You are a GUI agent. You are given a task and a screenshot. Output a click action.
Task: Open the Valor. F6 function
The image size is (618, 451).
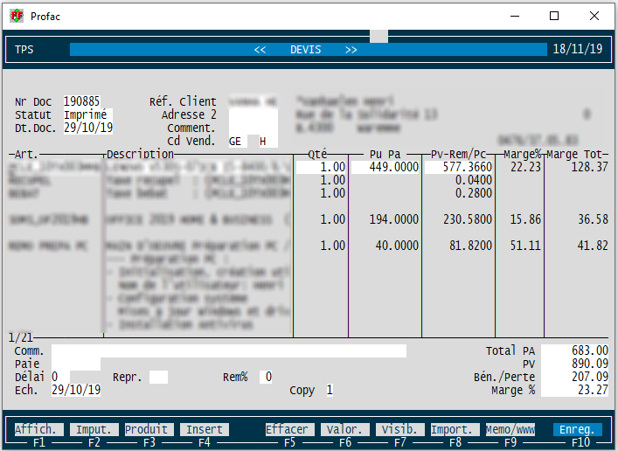pos(344,429)
